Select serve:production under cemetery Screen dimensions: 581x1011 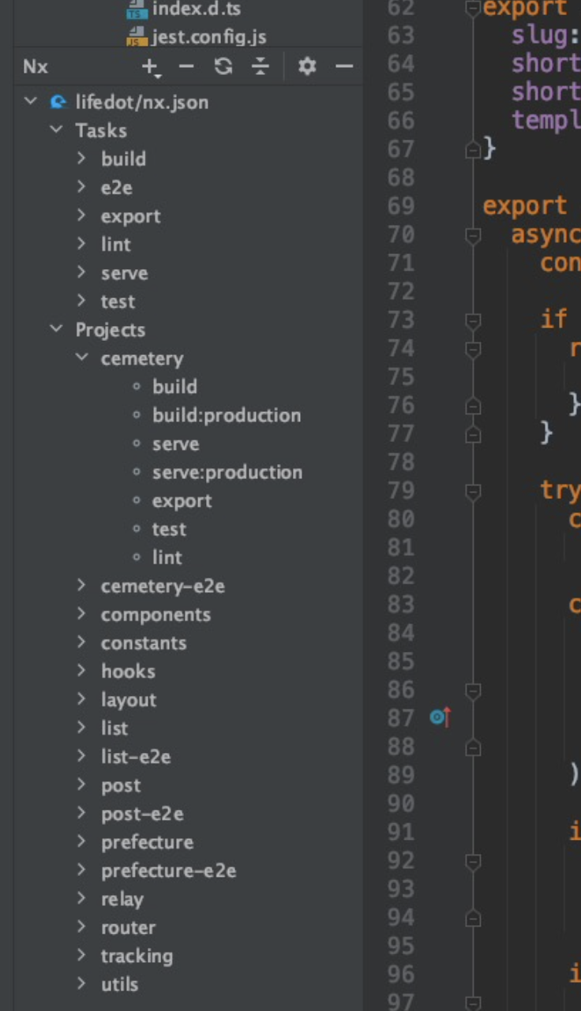[x=227, y=472]
